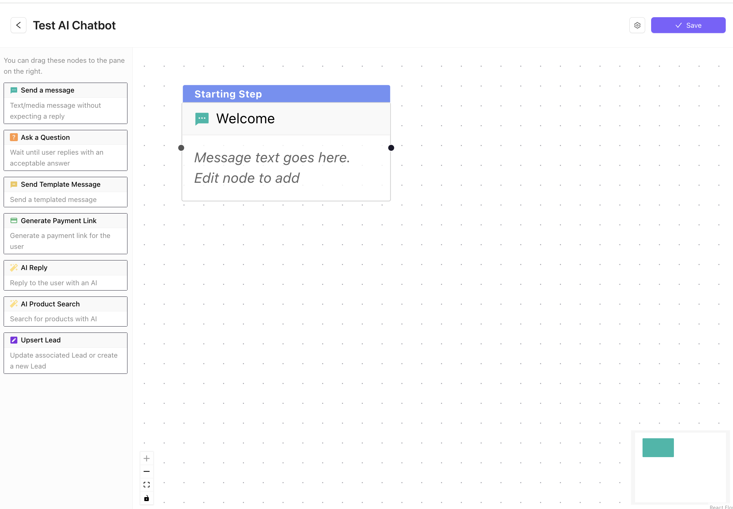Zoom in using the plus control
The width and height of the screenshot is (733, 509).
pyautogui.click(x=147, y=458)
